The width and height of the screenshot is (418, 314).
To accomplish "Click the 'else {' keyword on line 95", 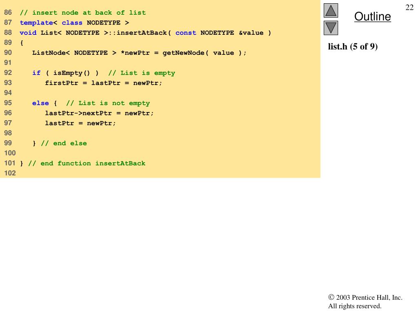I will (x=44, y=103).
